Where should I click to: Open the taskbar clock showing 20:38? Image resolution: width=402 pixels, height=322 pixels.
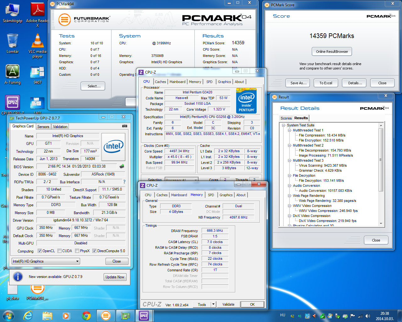click(x=385, y=316)
